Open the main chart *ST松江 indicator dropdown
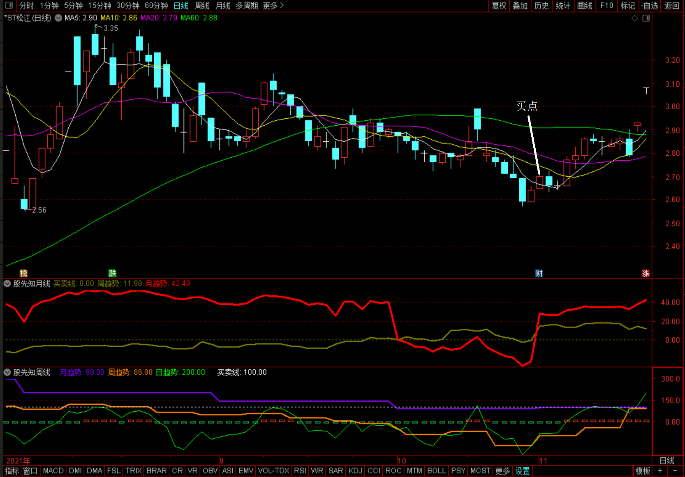Image resolution: width=685 pixels, height=477 pixels. (x=58, y=18)
